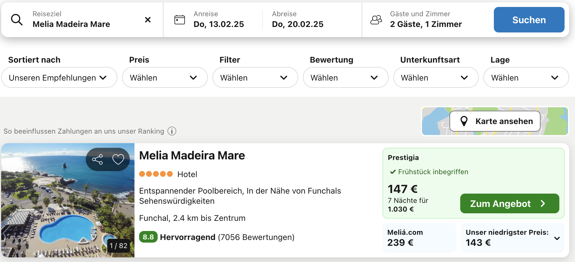
Task: Open the Lage Wählen dropdown
Action: 526,77
